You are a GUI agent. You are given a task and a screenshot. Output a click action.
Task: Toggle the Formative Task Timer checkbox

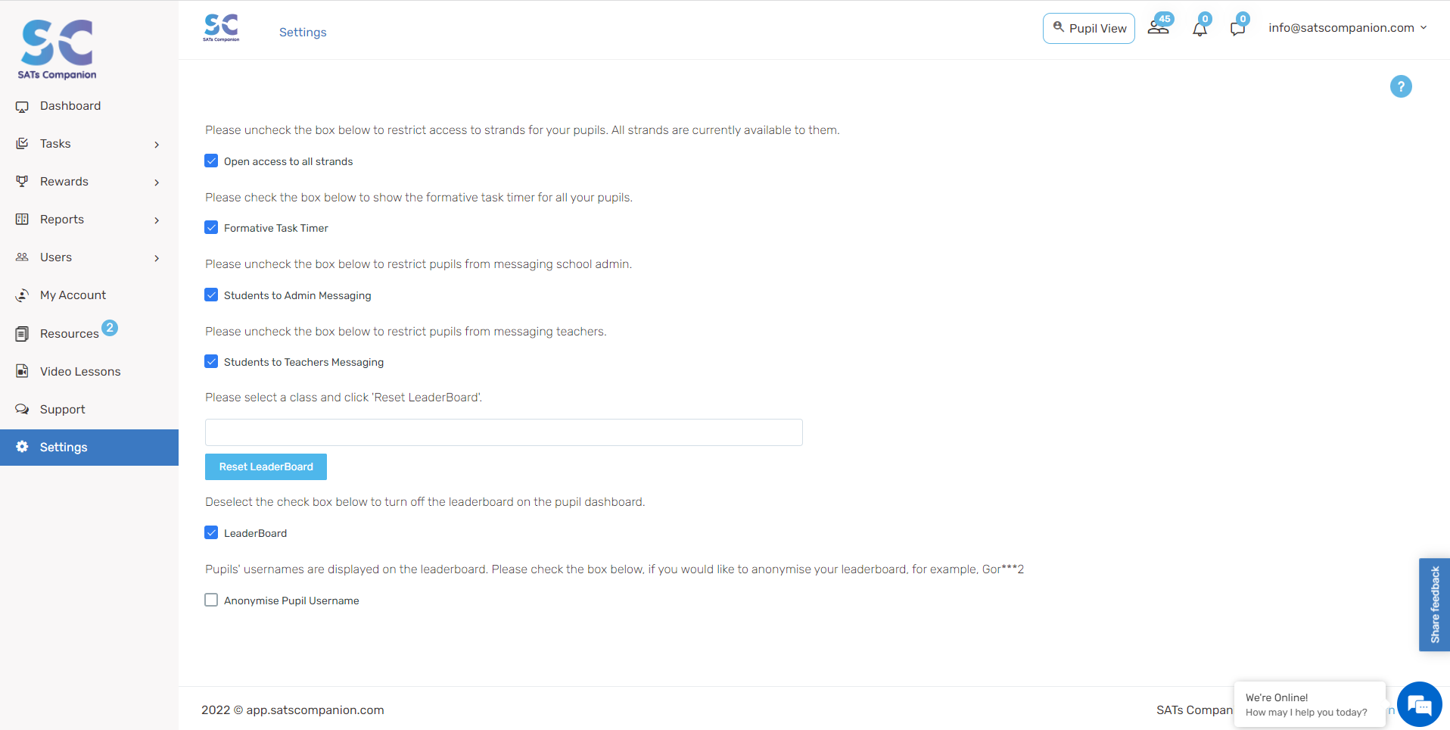click(x=211, y=227)
